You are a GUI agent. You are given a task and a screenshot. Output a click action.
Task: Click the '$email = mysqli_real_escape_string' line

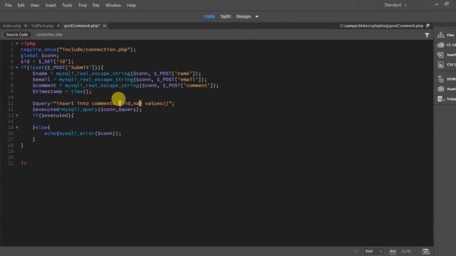tap(120, 80)
